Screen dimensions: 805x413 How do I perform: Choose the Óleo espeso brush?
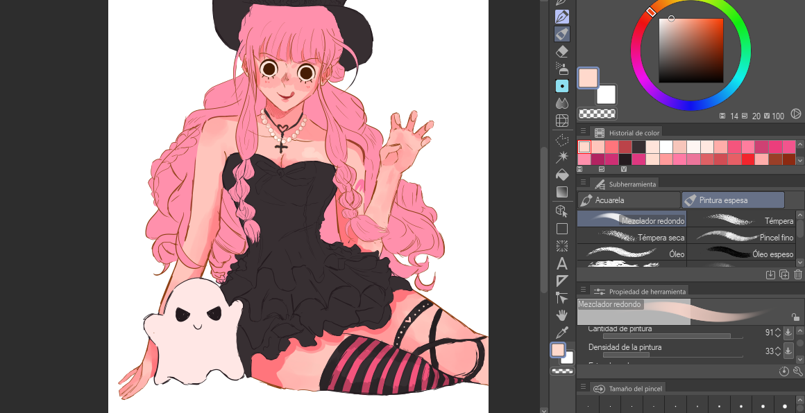(741, 252)
